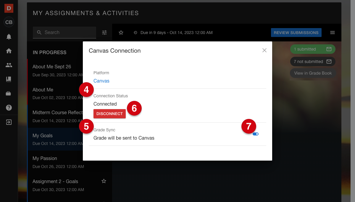
Task: Open the CB user avatar
Action: click(9, 22)
